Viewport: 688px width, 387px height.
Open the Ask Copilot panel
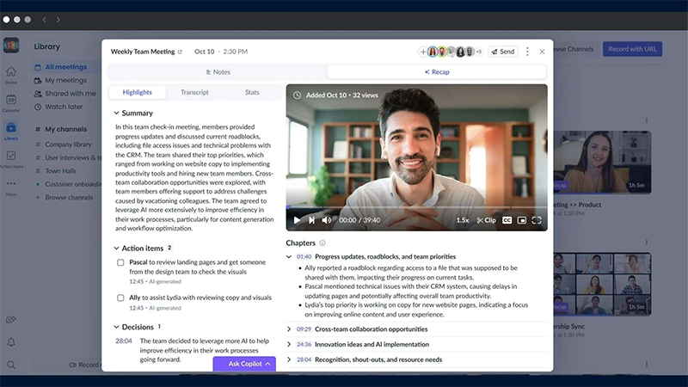[x=244, y=364]
